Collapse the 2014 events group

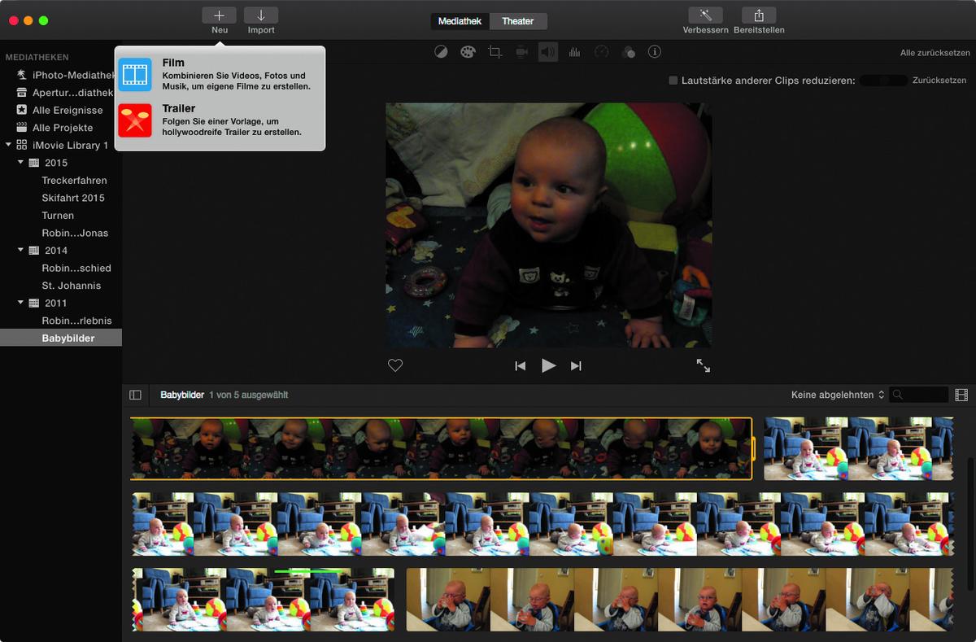click(x=21, y=251)
